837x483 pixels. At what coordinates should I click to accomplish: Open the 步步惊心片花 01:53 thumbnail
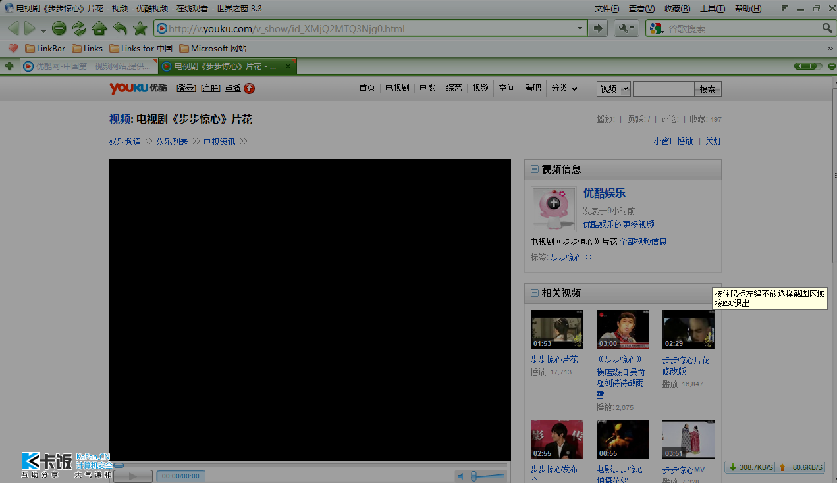coord(557,330)
